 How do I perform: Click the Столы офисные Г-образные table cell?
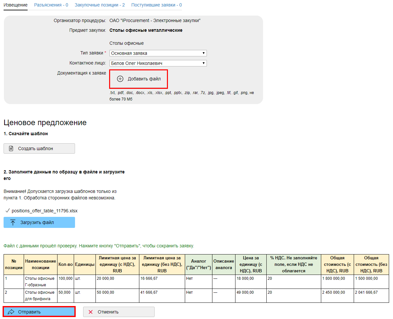point(40,282)
